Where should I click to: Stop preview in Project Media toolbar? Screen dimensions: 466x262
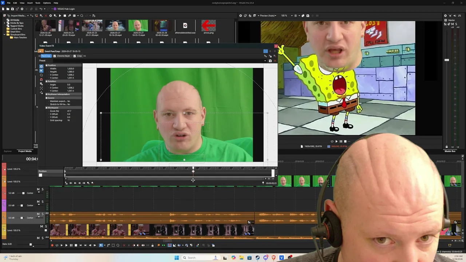65,16
